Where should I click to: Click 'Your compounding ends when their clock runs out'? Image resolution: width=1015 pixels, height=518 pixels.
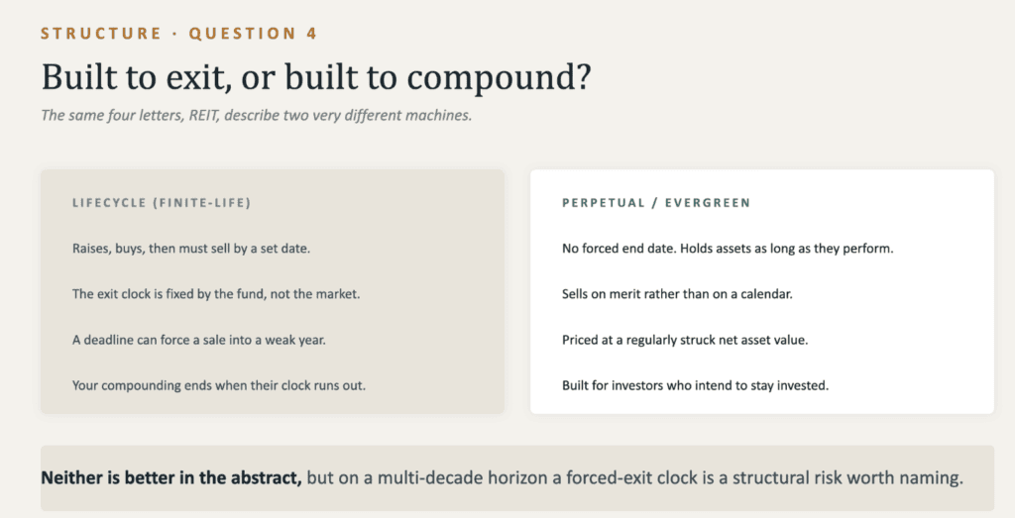[x=219, y=386]
